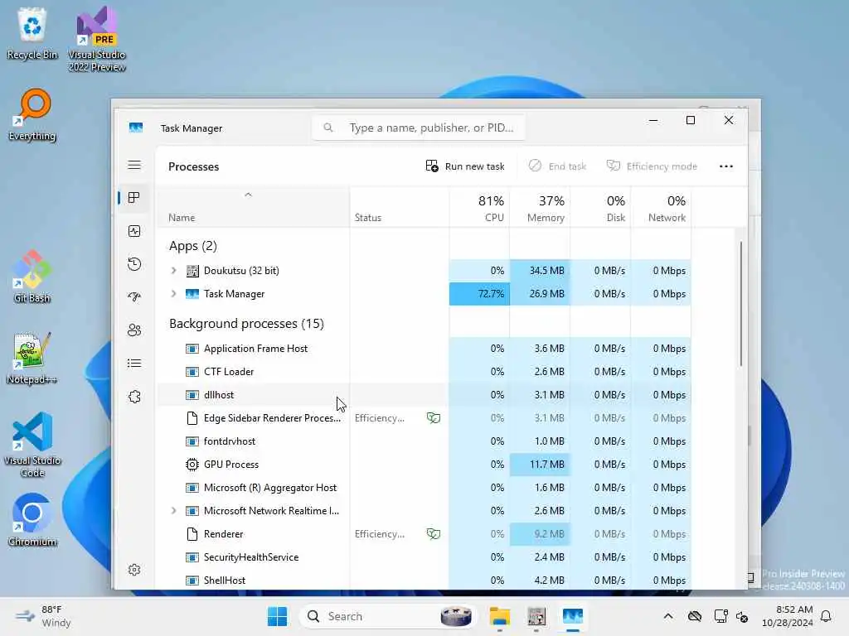Click the 11.7 MB memory cell for GPU Process

coord(540,464)
